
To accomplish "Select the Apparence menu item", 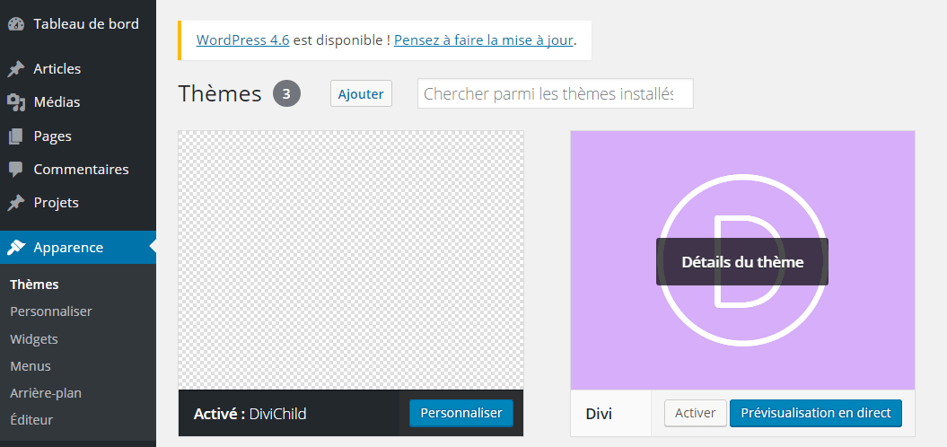I will 78,247.
